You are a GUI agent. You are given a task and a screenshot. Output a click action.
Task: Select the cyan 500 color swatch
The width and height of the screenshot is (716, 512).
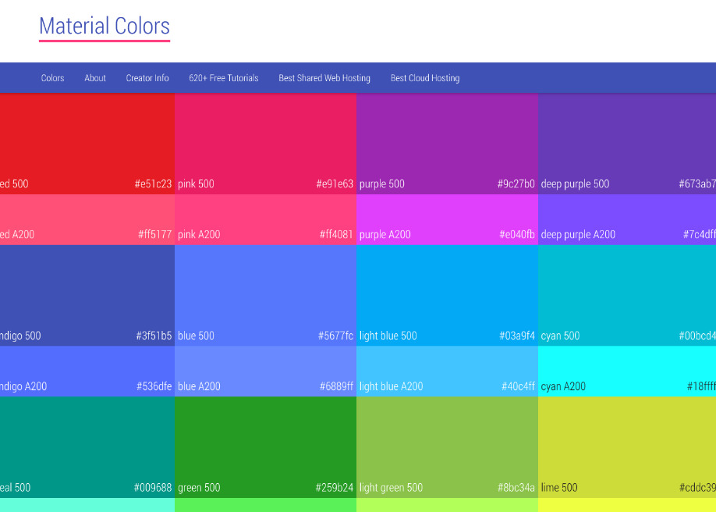tap(627, 295)
